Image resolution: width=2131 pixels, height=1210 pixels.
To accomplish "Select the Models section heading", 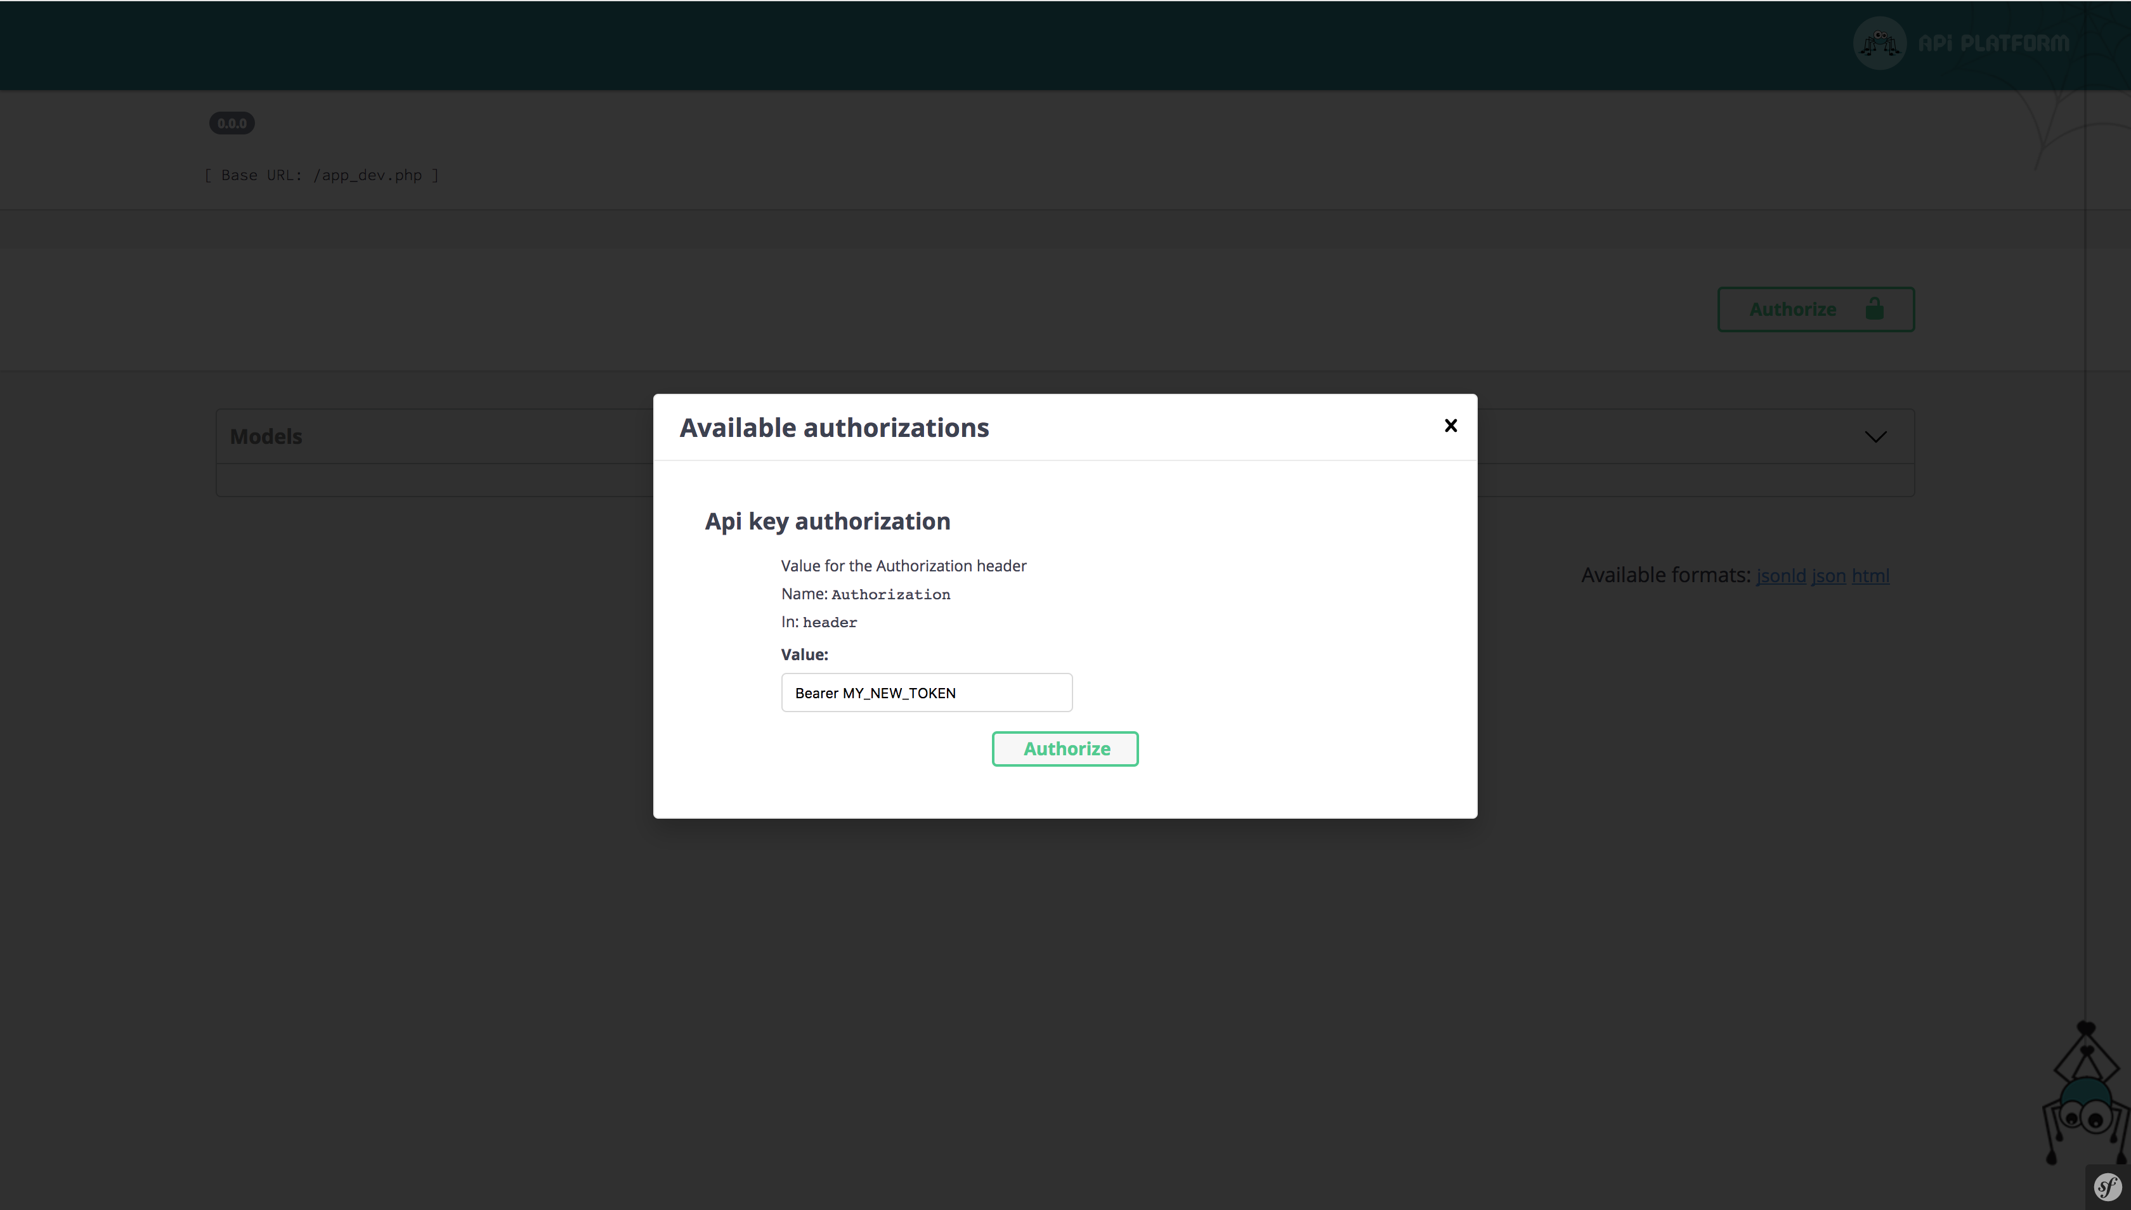I will coord(266,436).
